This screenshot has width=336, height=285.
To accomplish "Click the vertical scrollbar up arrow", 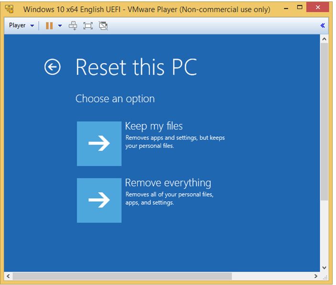I will (324, 39).
